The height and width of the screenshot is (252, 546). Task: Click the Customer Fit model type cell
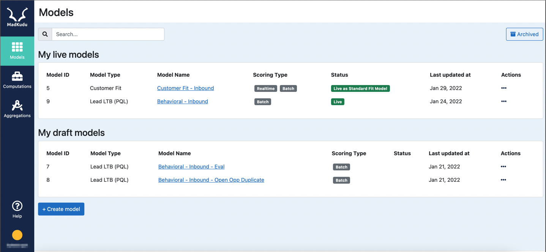coord(106,88)
